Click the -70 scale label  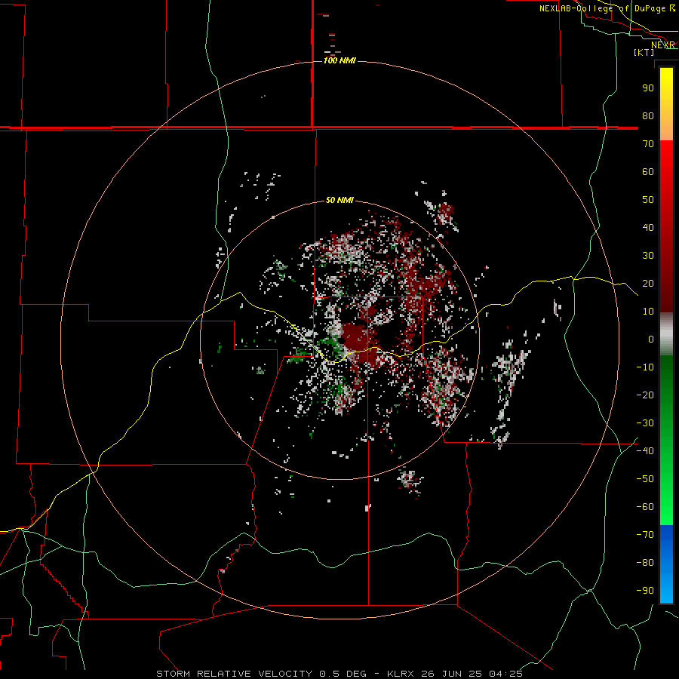(645, 534)
